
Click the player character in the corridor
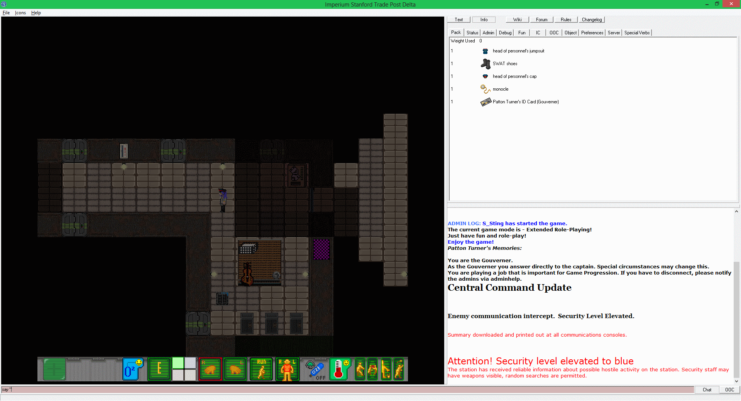[x=223, y=199]
